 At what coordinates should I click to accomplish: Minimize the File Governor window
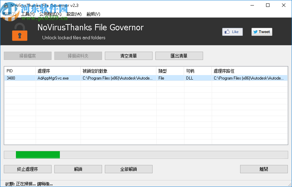coord(252,5)
